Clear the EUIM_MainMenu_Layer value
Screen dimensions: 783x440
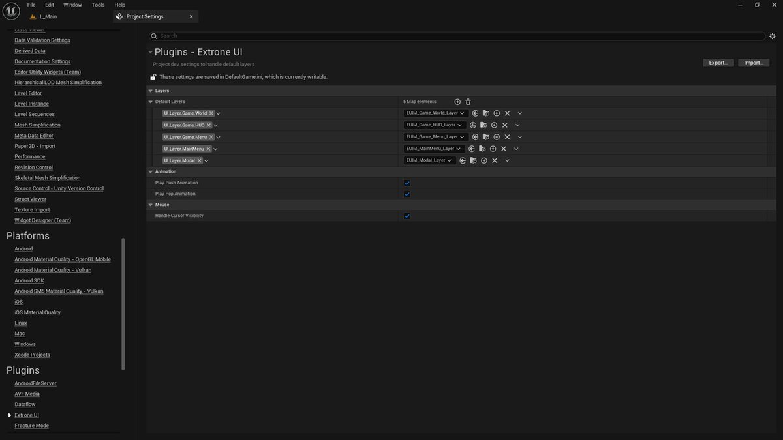[x=503, y=149]
